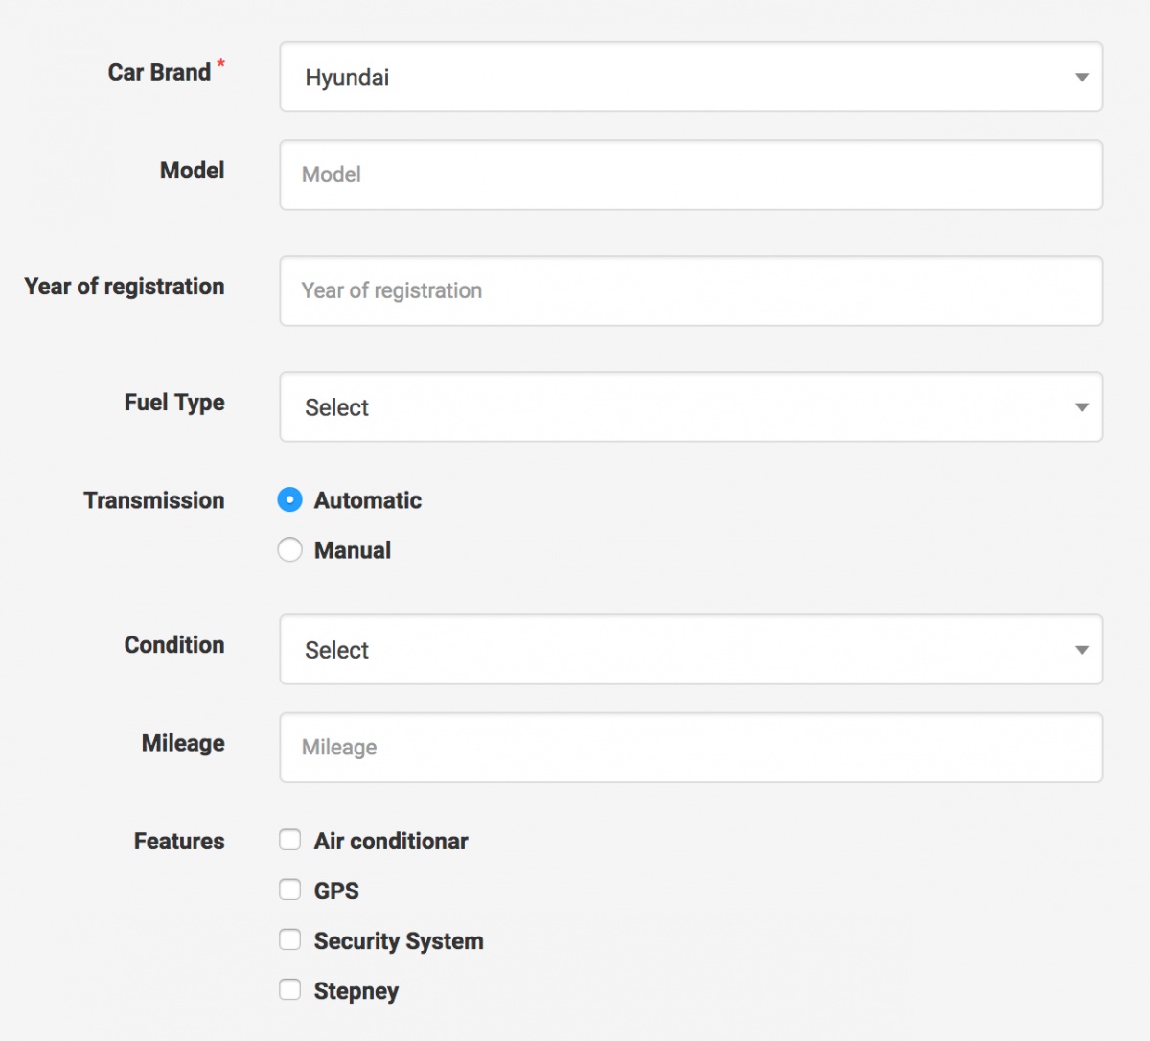Image resolution: width=1150 pixels, height=1041 pixels.
Task: Open the Condition select dropdown
Action: (x=690, y=650)
